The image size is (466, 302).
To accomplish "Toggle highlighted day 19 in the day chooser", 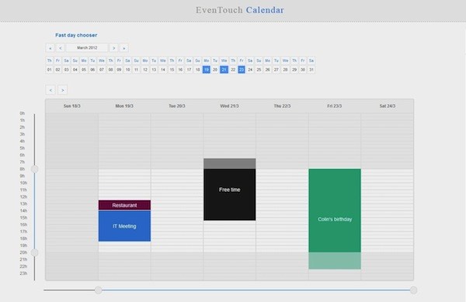I will [207, 70].
